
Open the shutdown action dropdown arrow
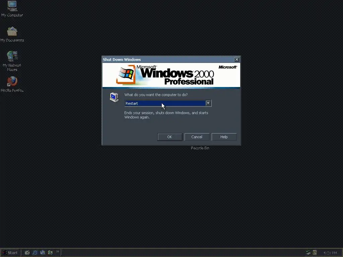coord(208,103)
